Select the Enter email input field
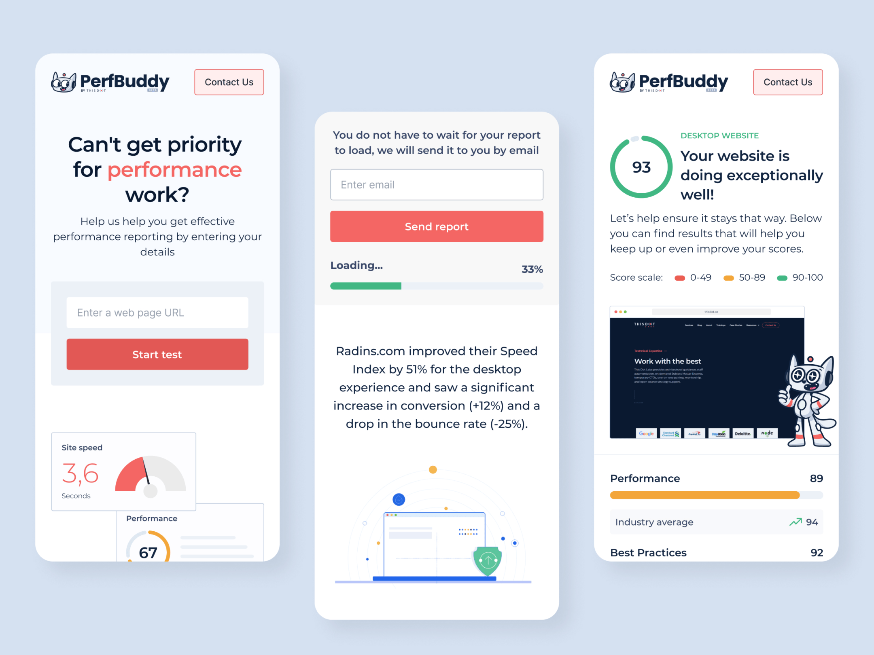 click(x=437, y=184)
